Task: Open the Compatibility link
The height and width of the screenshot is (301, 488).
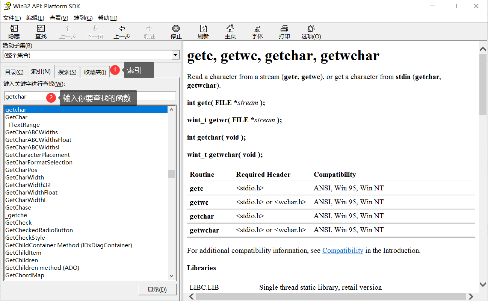Action: [x=343, y=251]
